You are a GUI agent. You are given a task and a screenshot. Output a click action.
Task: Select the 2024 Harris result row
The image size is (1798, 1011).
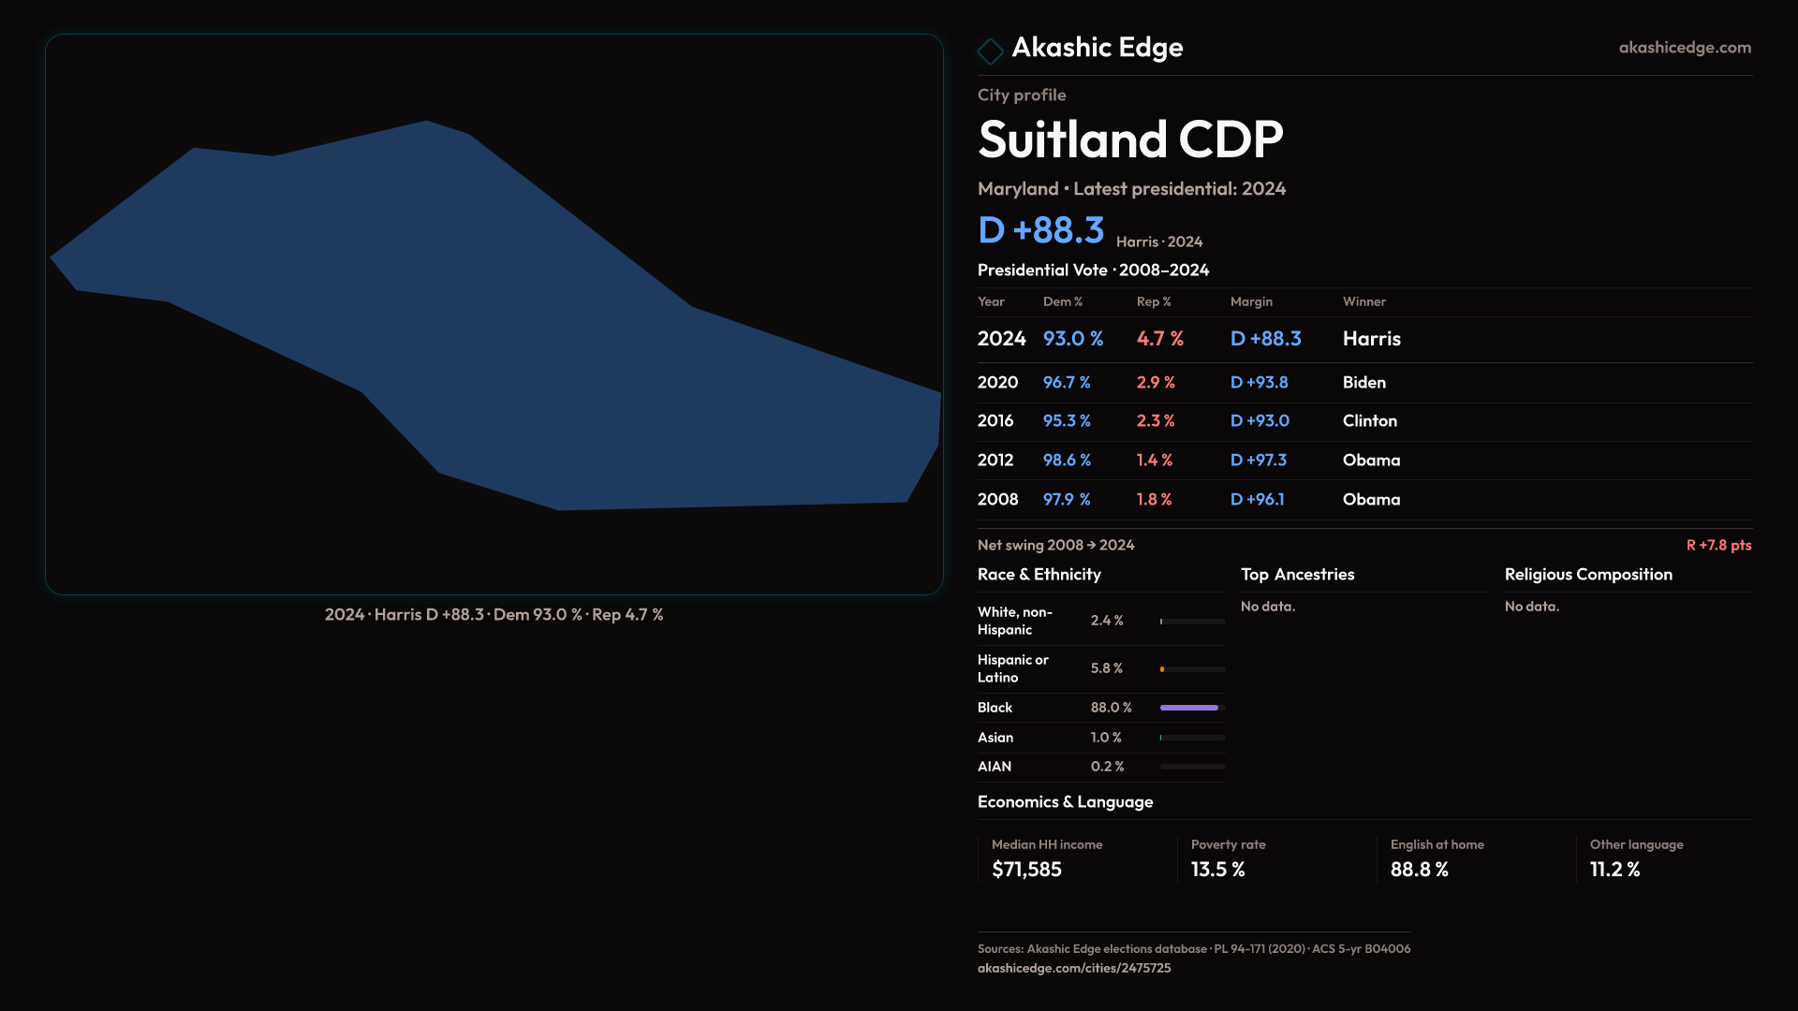(x=1363, y=339)
